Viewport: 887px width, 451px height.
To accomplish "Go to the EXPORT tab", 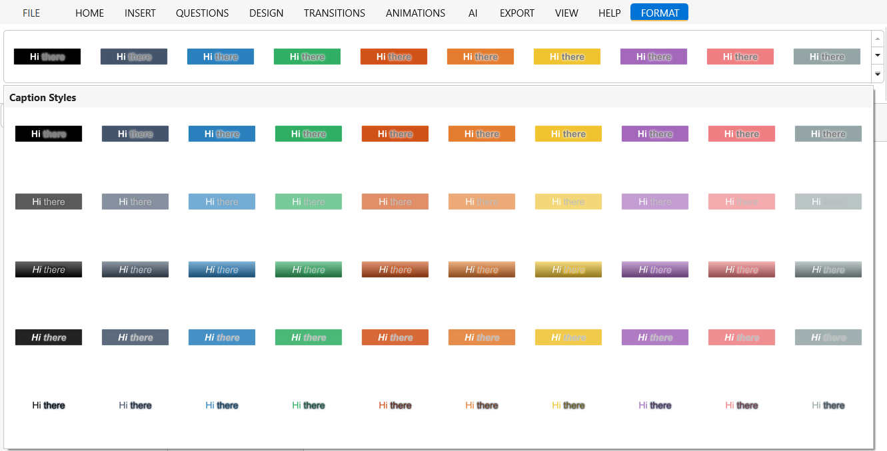I will 516,13.
